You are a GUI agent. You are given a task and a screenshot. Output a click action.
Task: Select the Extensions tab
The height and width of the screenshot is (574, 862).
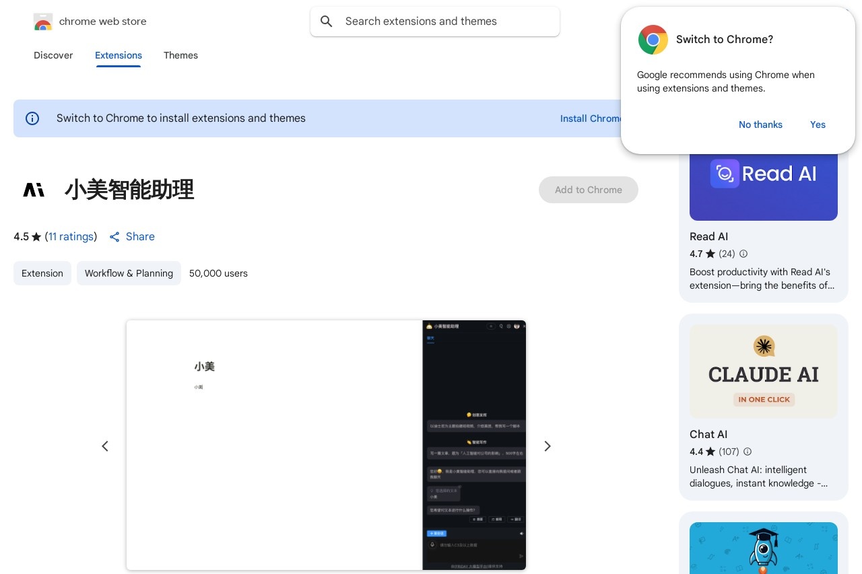[119, 55]
